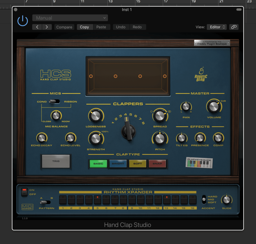This screenshot has height=244, width=256.
Task: Toggle sequencer step 8
Action: coord(124,199)
